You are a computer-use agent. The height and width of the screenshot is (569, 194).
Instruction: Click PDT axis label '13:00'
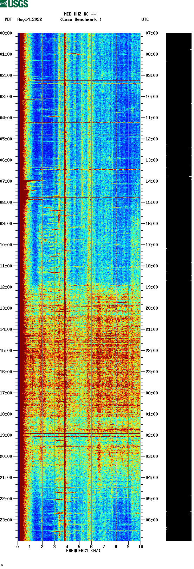click(6, 308)
